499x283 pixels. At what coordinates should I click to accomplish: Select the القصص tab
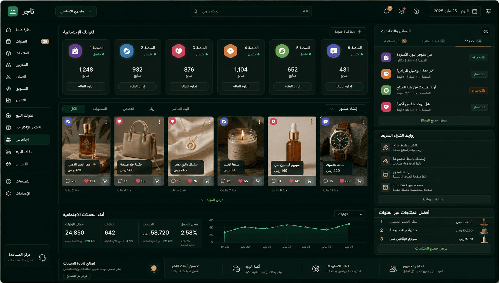pos(128,109)
